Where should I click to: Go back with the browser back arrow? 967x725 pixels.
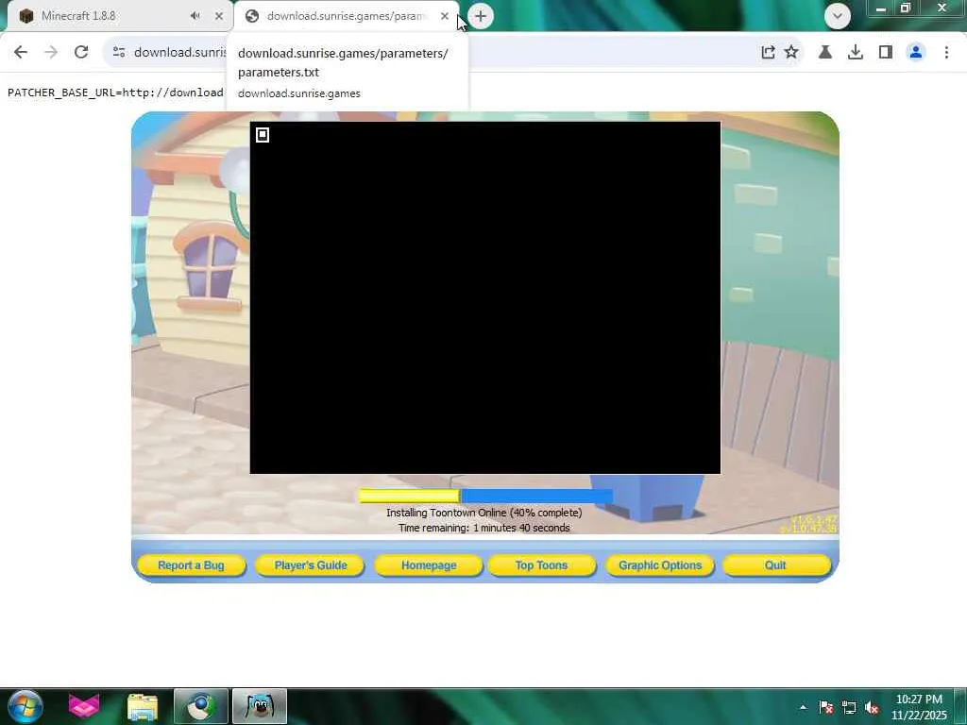coord(21,53)
